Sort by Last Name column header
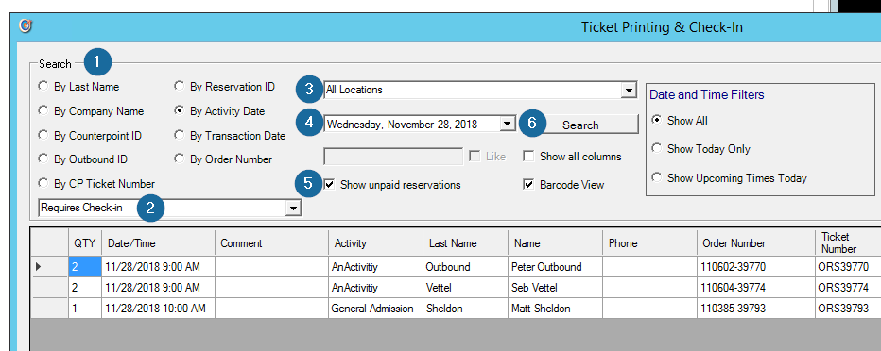Image resolution: width=881 pixels, height=351 pixels. [x=466, y=243]
